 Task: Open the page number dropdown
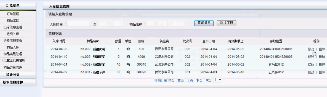click(217, 80)
